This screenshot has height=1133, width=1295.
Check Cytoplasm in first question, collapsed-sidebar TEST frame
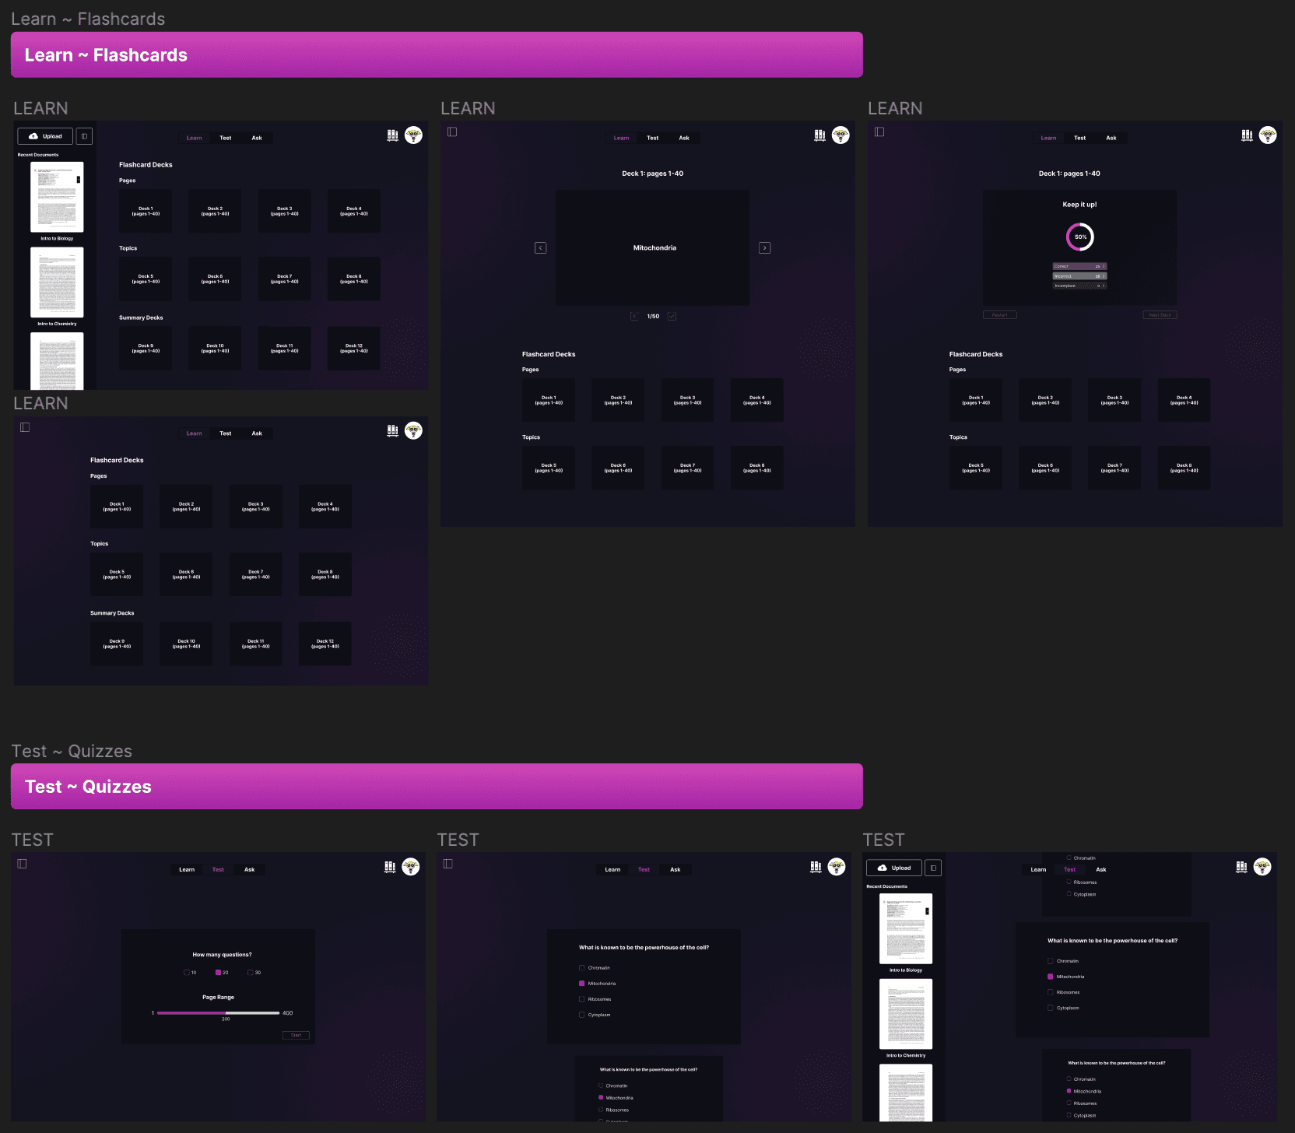[581, 1015]
